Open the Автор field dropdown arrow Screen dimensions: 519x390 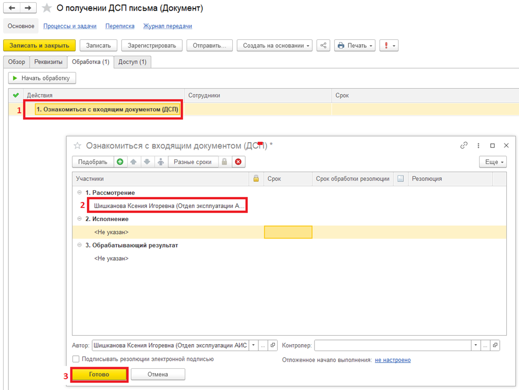point(253,345)
